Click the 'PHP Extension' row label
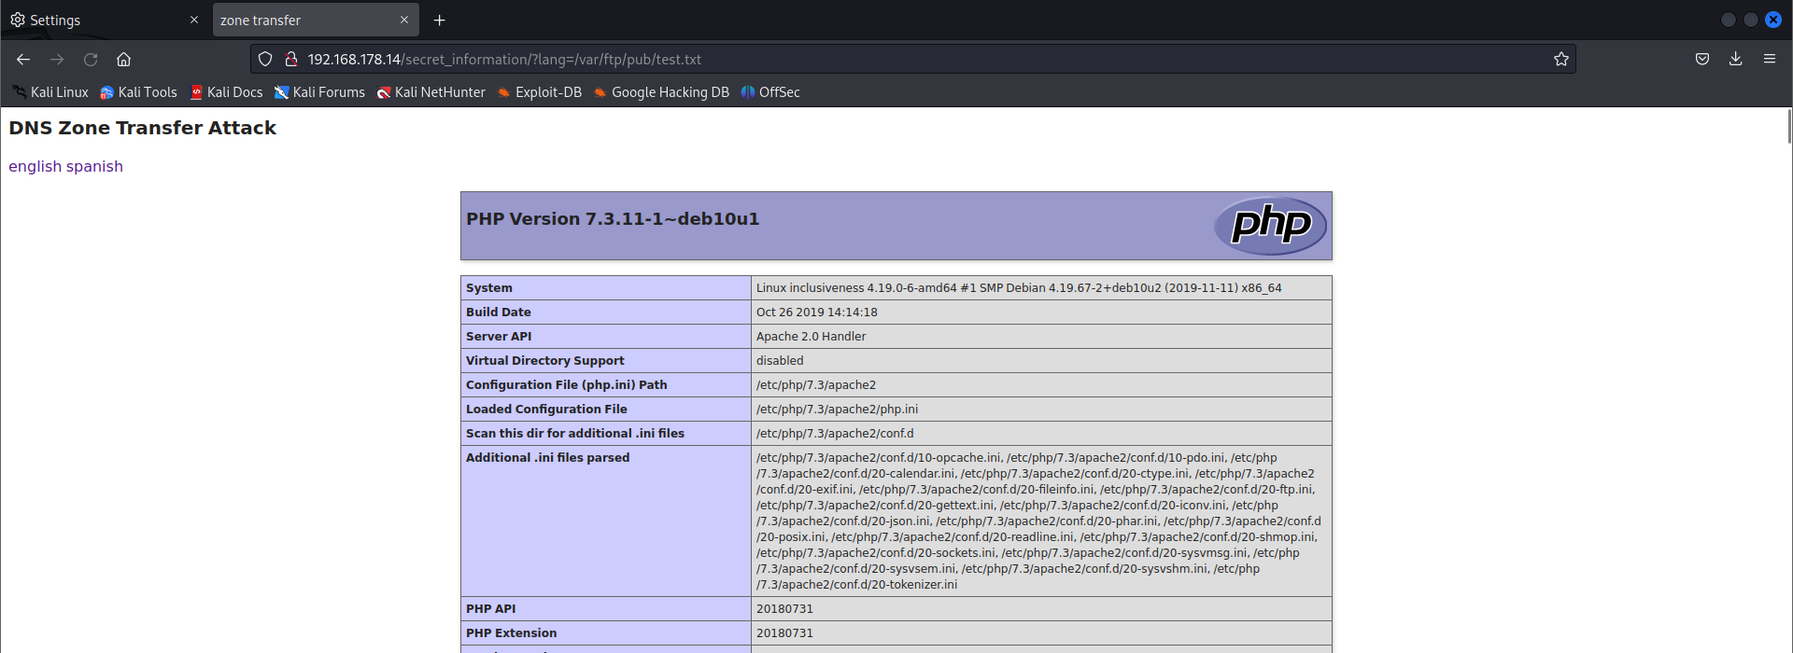This screenshot has height=653, width=1793. point(512,633)
